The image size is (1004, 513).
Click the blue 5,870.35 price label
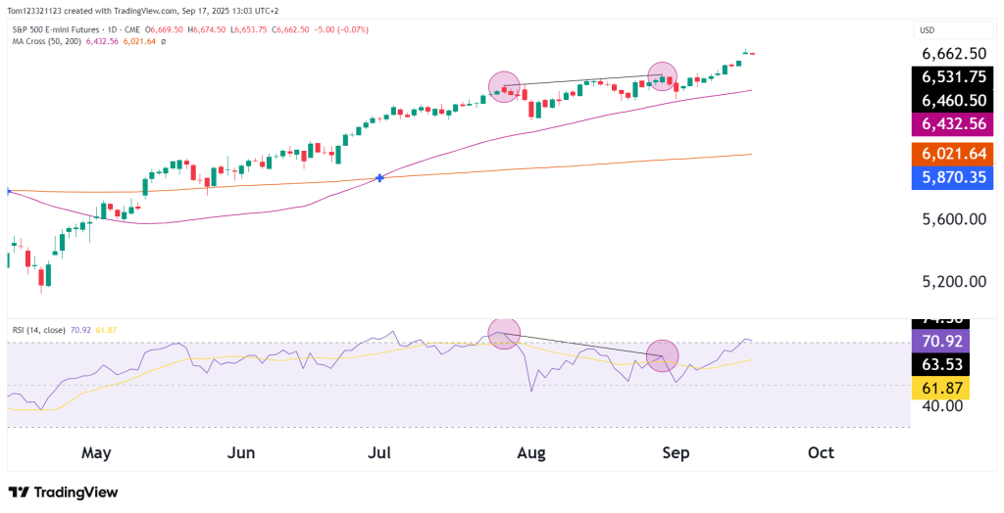tap(955, 177)
